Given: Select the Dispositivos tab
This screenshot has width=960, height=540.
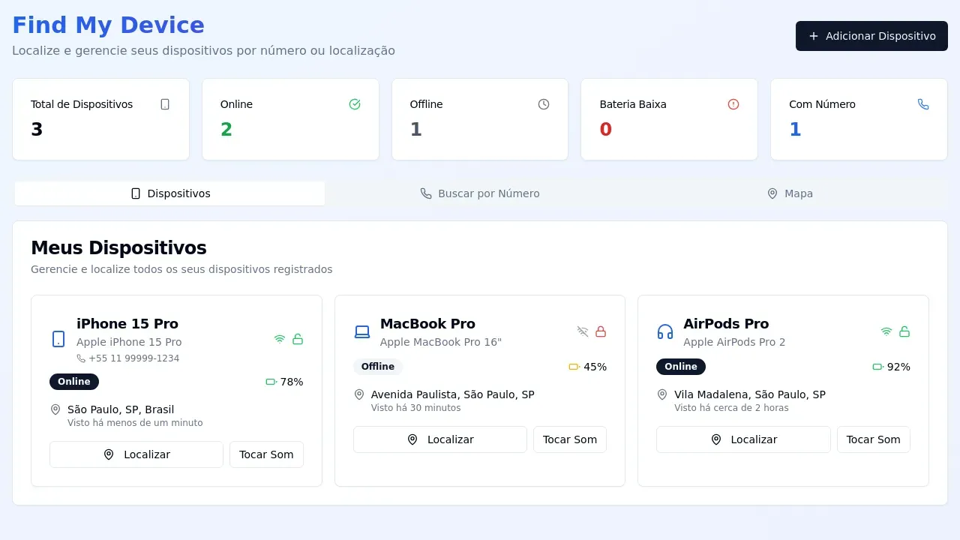Looking at the screenshot, I should tap(170, 193).
